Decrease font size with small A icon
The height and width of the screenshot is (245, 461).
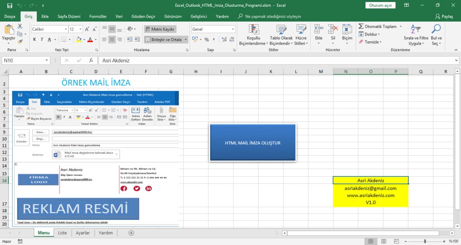click(95, 29)
